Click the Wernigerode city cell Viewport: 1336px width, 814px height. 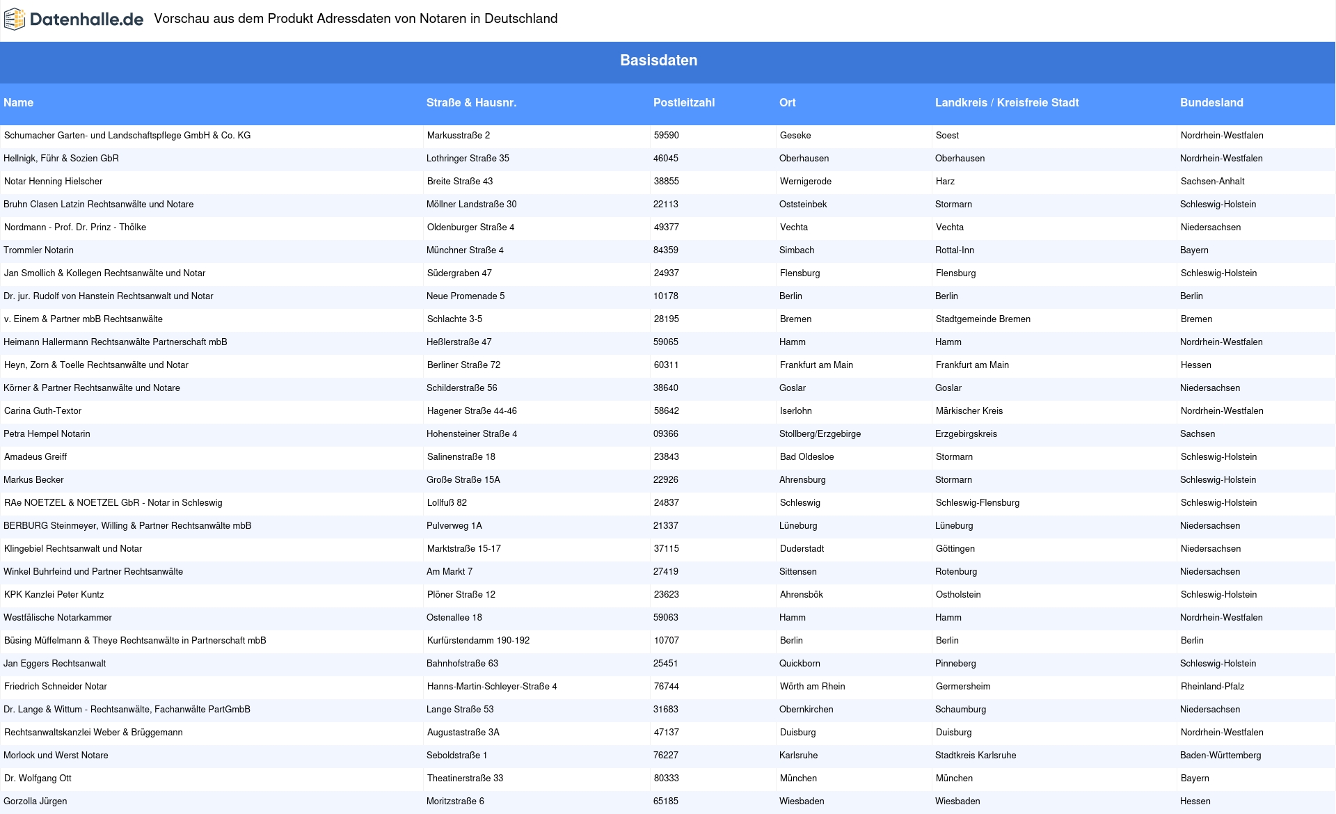[806, 182]
